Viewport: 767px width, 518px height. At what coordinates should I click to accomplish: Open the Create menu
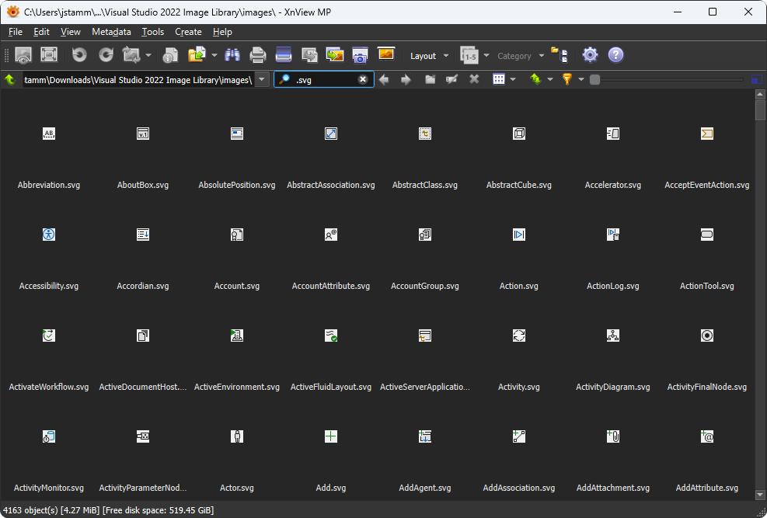pos(188,32)
